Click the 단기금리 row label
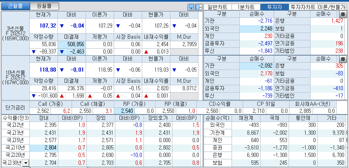This screenshot has height=168, width=349. (x=15, y=107)
